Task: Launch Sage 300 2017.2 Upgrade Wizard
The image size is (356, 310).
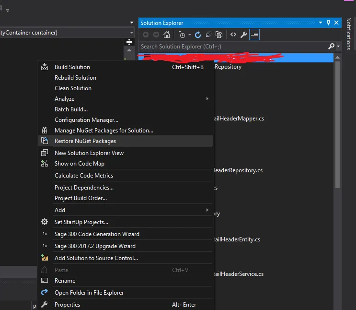Action: 126,246
